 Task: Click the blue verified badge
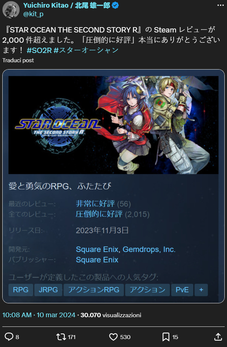(115, 6)
